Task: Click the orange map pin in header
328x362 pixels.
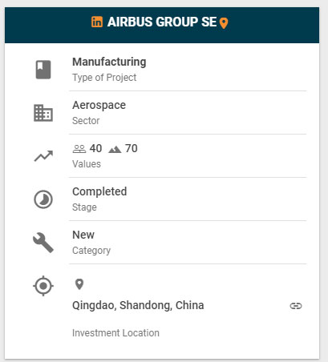Action: click(224, 23)
